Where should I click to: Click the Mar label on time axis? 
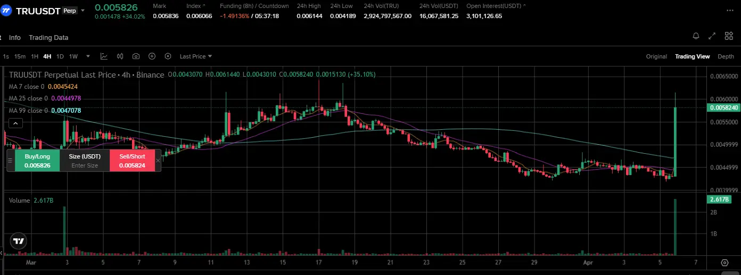(x=31, y=263)
